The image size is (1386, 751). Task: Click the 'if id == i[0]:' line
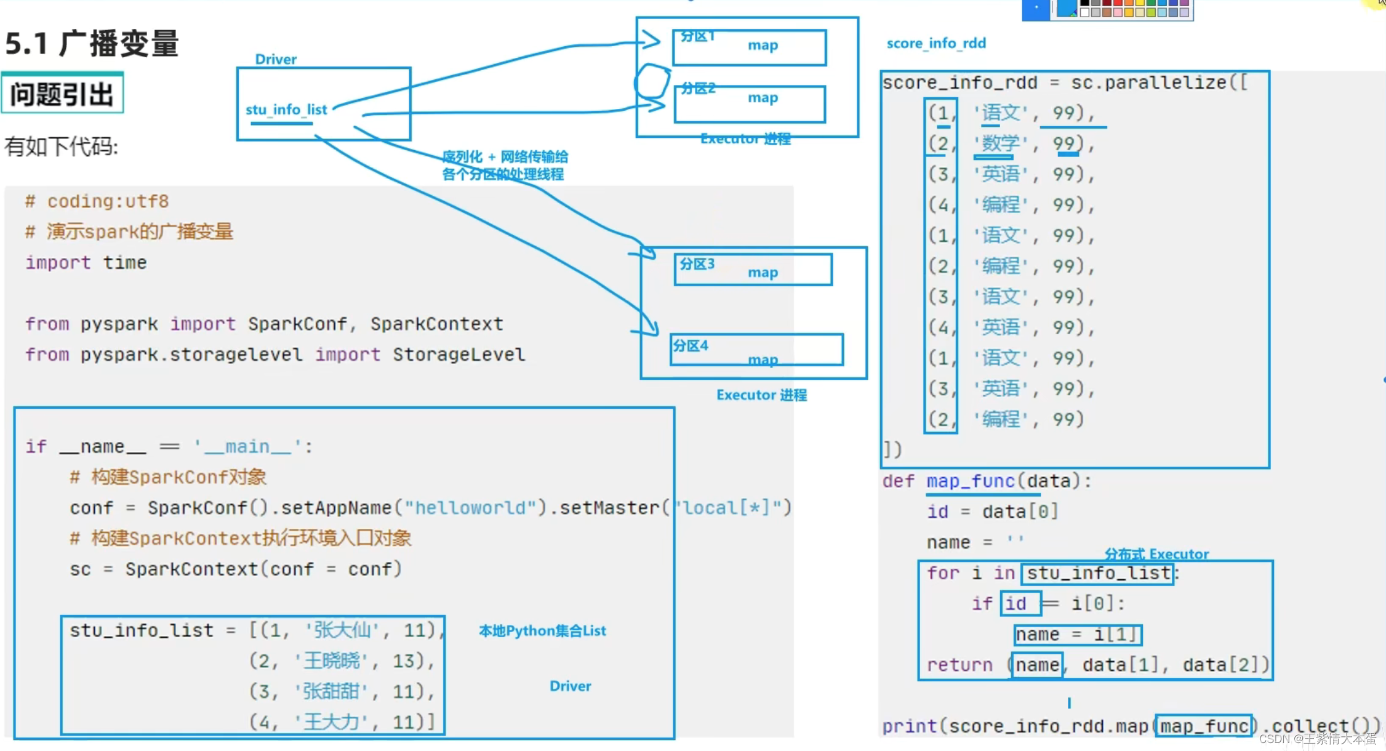(1049, 603)
